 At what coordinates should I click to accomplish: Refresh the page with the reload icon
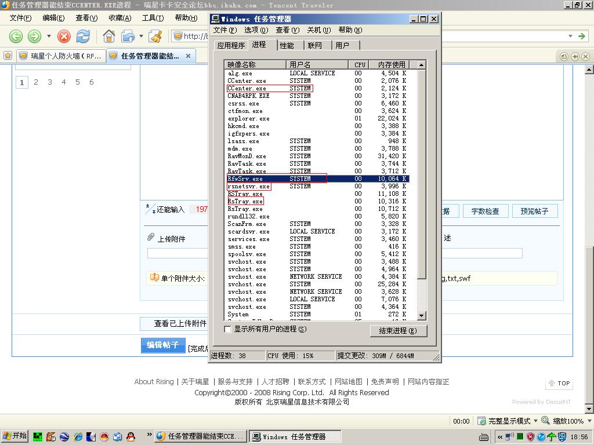[83, 37]
